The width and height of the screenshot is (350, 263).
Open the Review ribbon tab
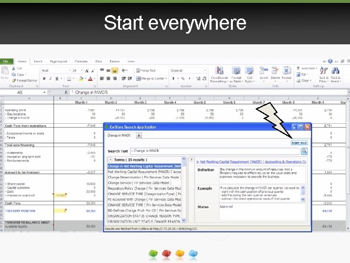(115, 61)
